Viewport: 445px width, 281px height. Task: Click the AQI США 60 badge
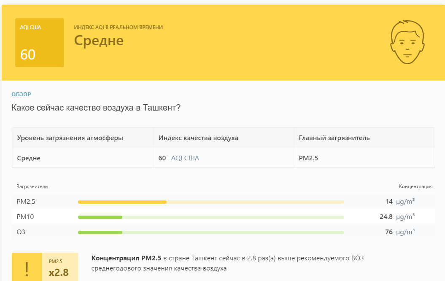click(40, 43)
